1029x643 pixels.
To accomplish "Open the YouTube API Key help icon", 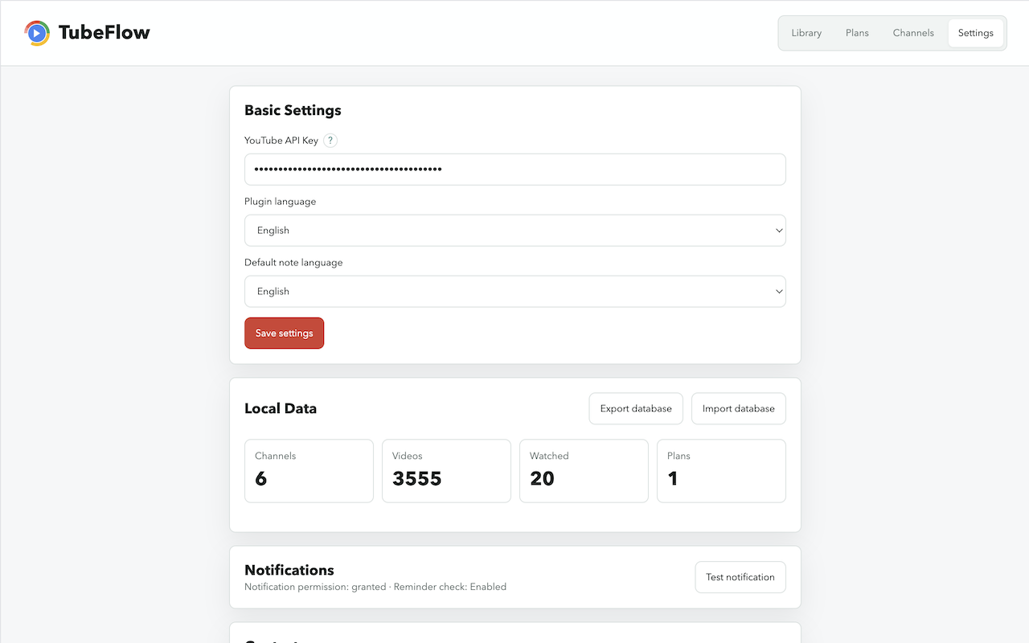I will (330, 141).
